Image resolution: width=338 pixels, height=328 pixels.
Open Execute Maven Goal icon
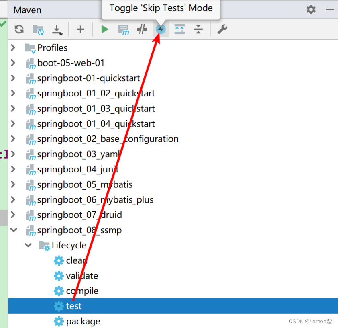tap(123, 30)
